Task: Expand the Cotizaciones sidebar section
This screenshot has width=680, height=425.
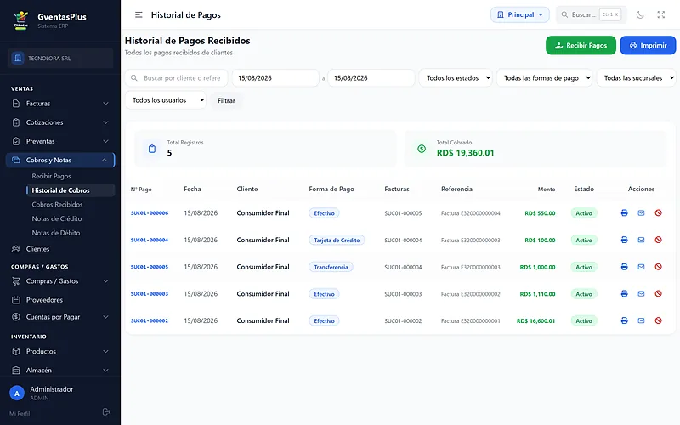Action: (x=60, y=122)
